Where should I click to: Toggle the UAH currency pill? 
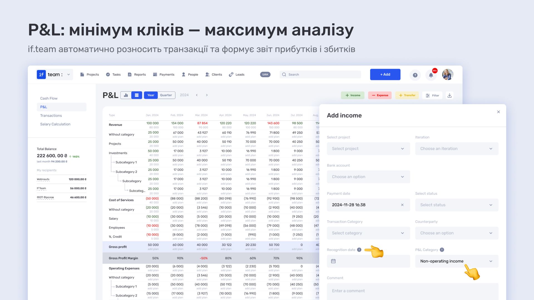coord(265,74)
